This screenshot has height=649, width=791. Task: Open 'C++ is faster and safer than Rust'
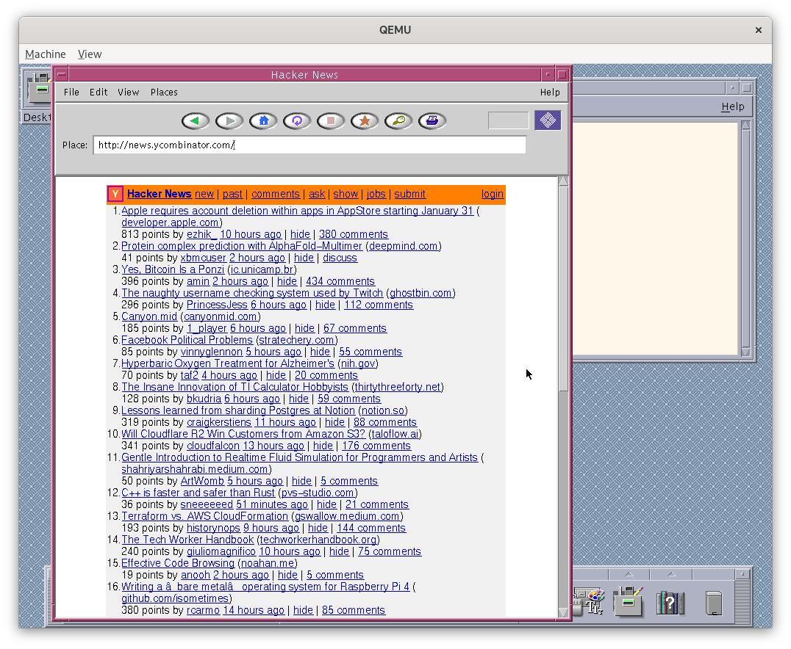point(198,493)
